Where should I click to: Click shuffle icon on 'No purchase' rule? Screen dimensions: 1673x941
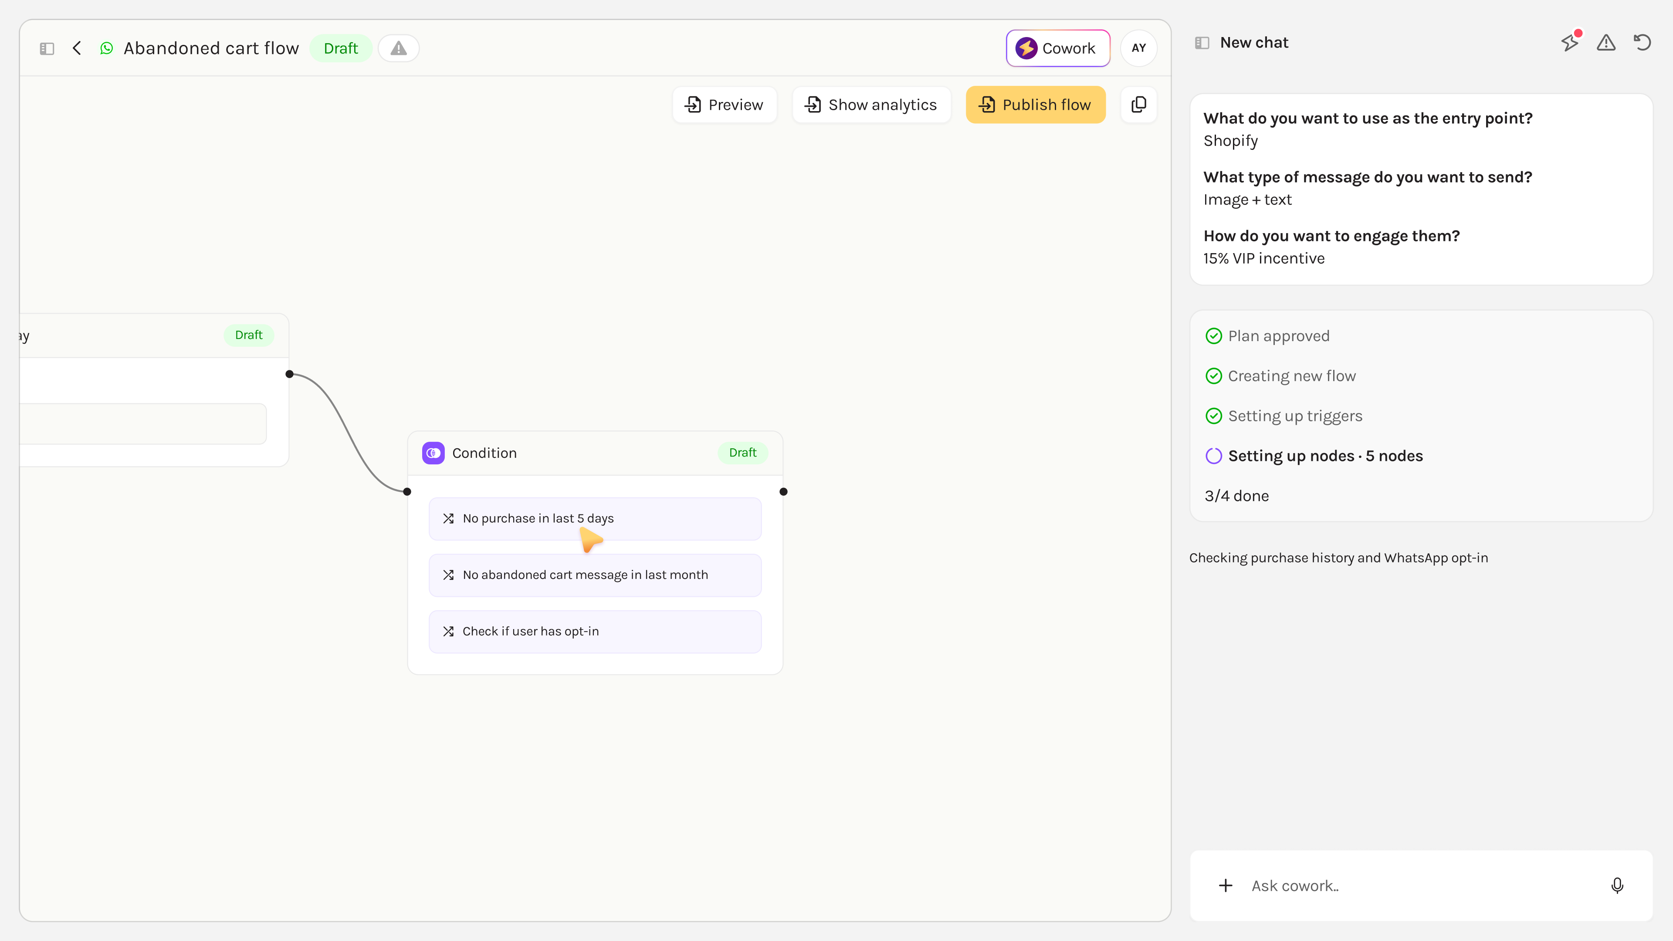tap(448, 518)
